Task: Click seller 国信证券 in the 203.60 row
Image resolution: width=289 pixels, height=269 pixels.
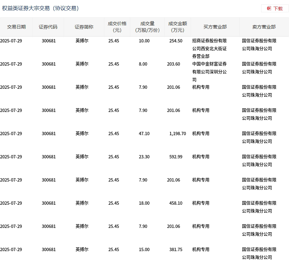Action: [x=259, y=68]
